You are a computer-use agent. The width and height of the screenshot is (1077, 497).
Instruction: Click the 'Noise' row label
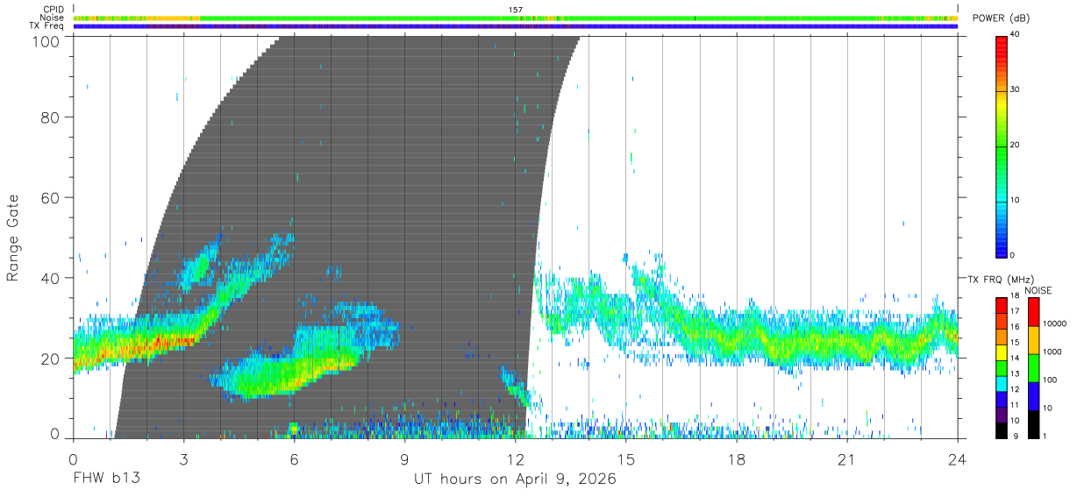[x=53, y=18]
